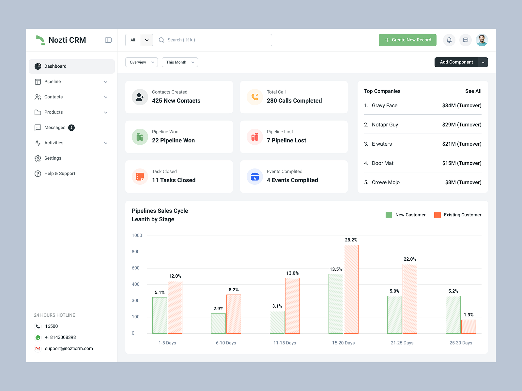Click the Contacts people icon in sidebar
The height and width of the screenshot is (391, 522).
[38, 97]
